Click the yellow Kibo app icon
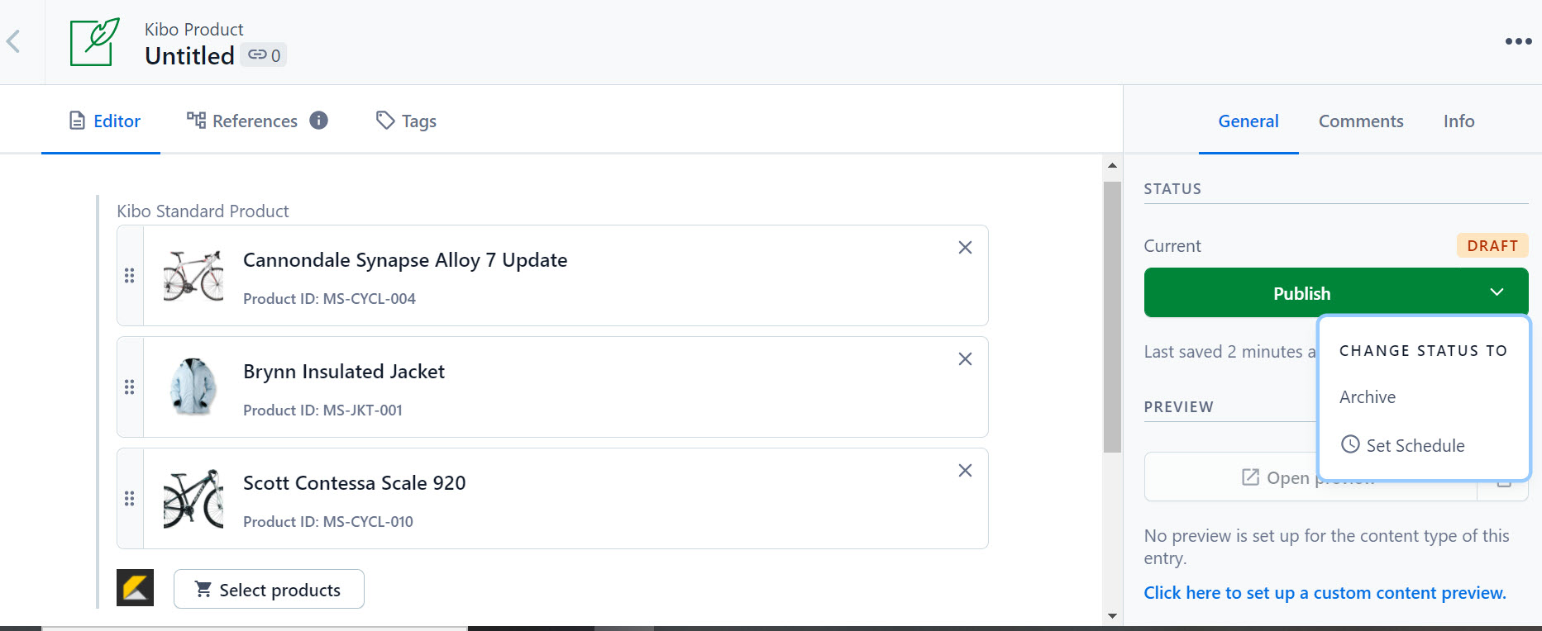The width and height of the screenshot is (1542, 631). (135, 587)
